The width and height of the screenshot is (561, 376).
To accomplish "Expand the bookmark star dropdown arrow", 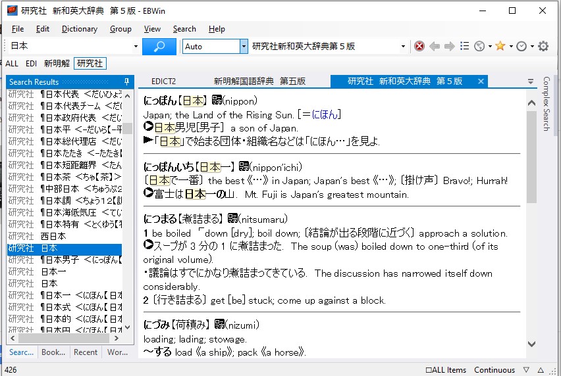I will tap(511, 47).
